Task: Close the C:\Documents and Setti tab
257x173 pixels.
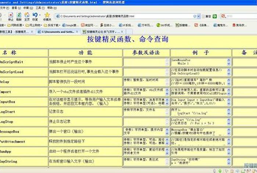Action: (x=77, y=32)
